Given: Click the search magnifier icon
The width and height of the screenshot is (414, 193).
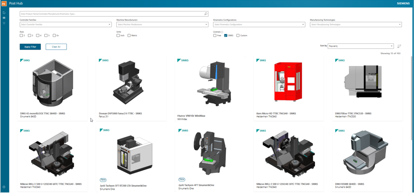Looking at the screenshot, I should [x=206, y=14].
